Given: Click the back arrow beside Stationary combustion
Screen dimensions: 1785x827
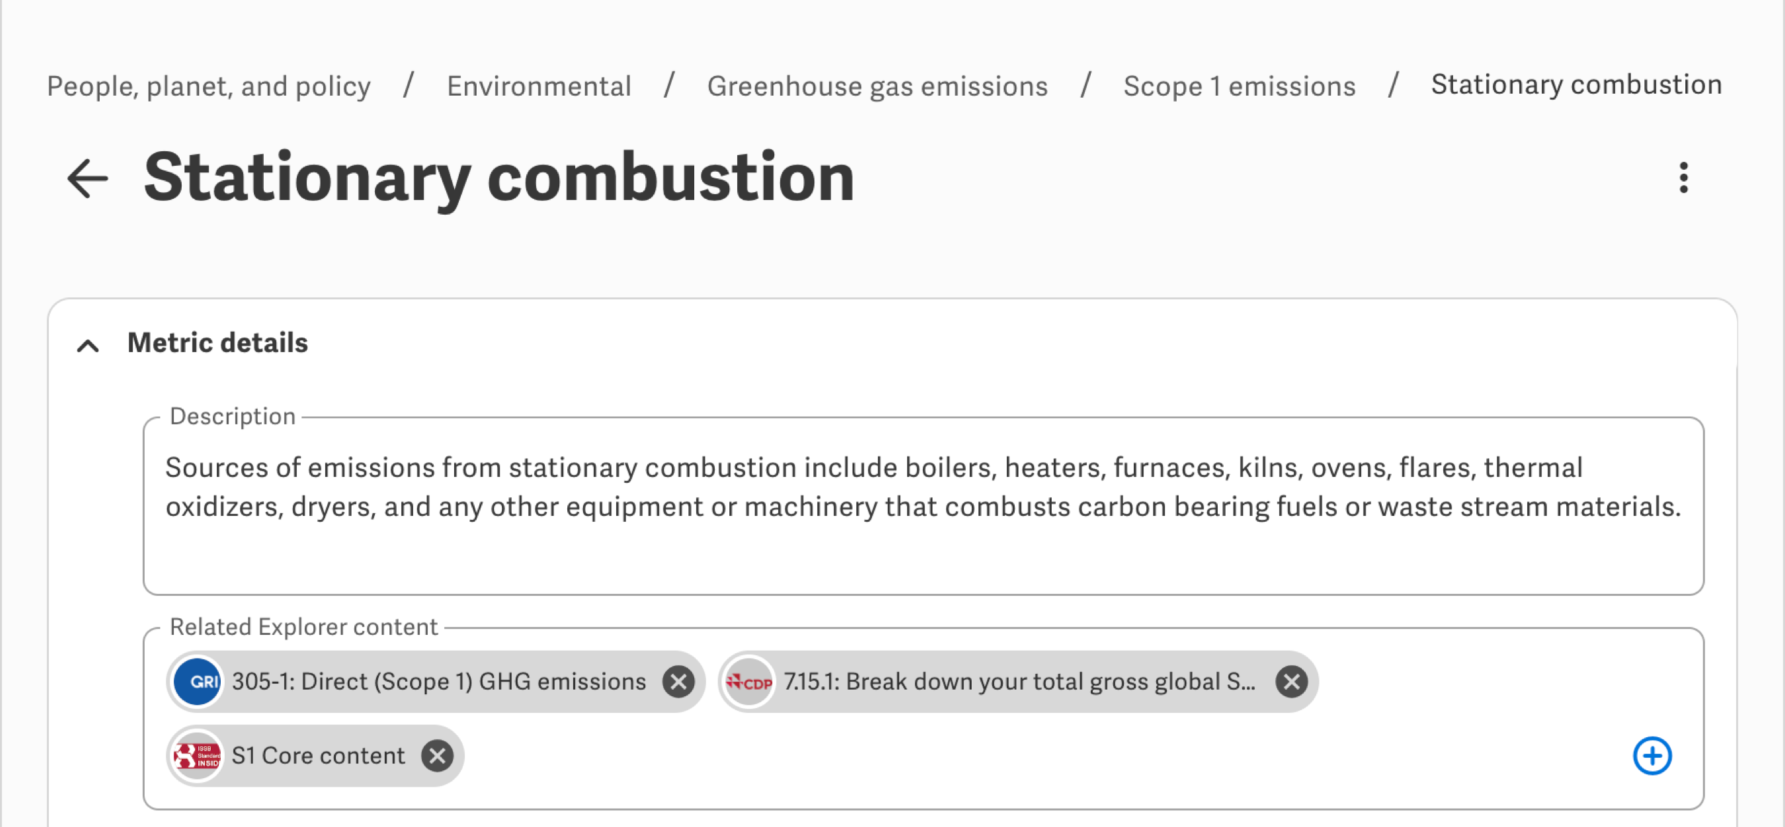Looking at the screenshot, I should tap(88, 178).
